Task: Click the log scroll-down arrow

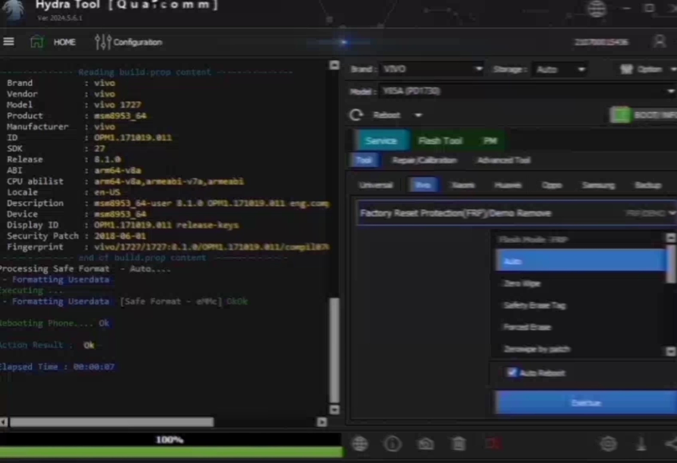Action: tap(334, 410)
